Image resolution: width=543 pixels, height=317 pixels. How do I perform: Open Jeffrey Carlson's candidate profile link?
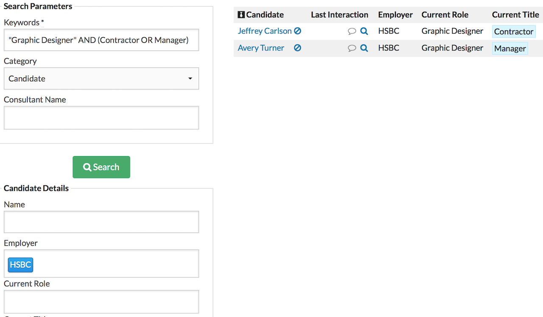coord(264,31)
